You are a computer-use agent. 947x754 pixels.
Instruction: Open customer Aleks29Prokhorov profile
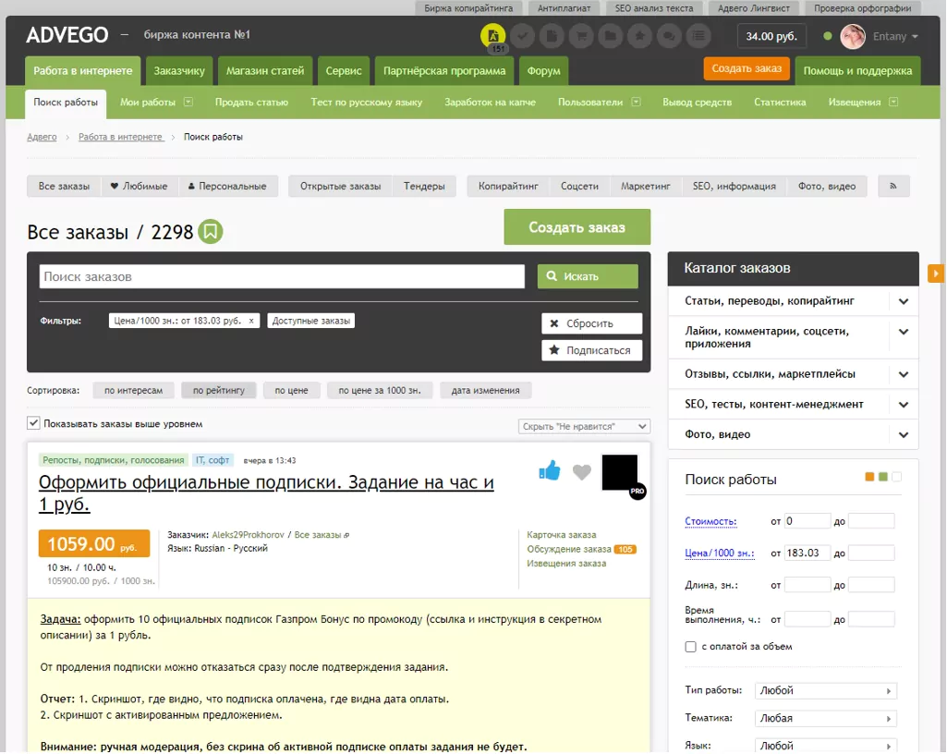coord(249,535)
